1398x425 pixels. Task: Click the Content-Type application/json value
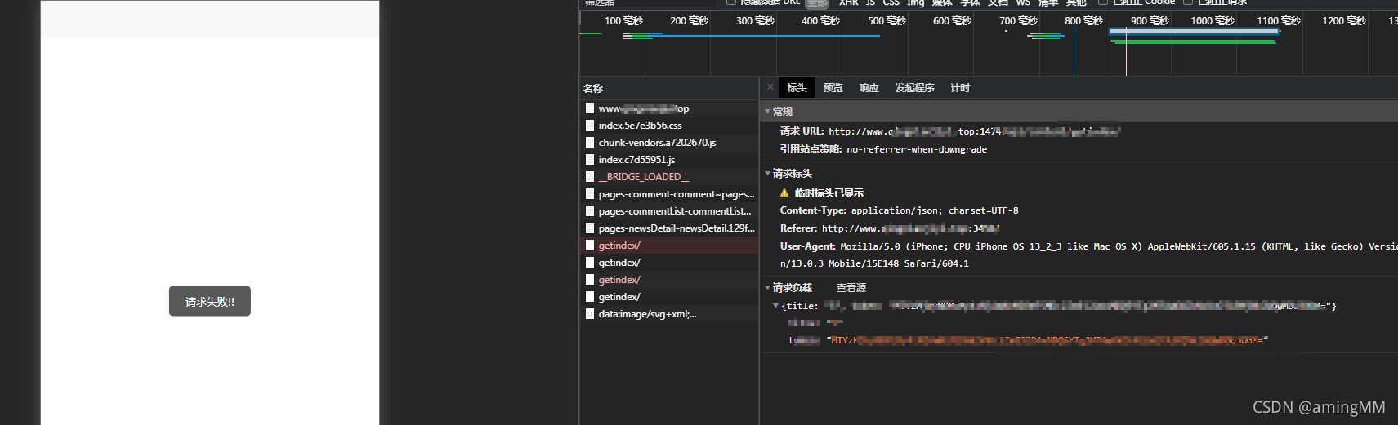click(x=935, y=210)
